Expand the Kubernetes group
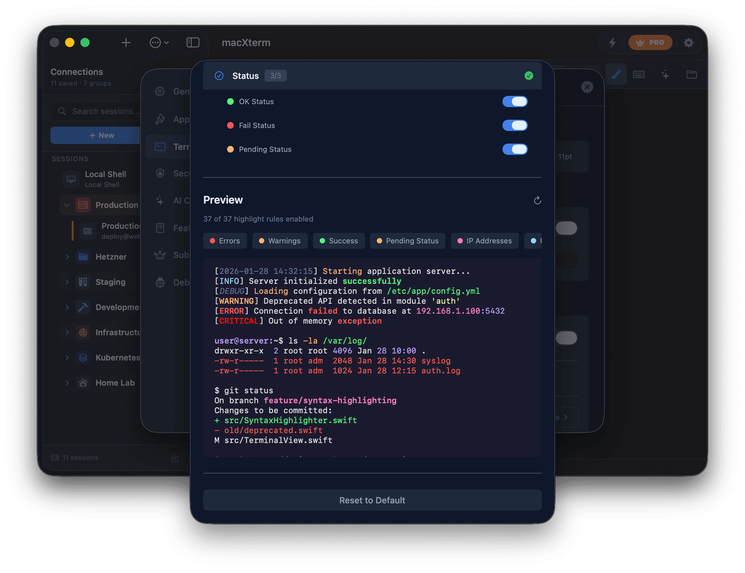 pyautogui.click(x=67, y=357)
